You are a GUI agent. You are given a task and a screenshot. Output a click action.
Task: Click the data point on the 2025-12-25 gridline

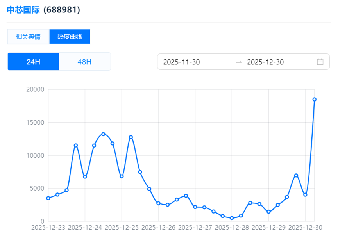pyautogui.click(x=122, y=176)
